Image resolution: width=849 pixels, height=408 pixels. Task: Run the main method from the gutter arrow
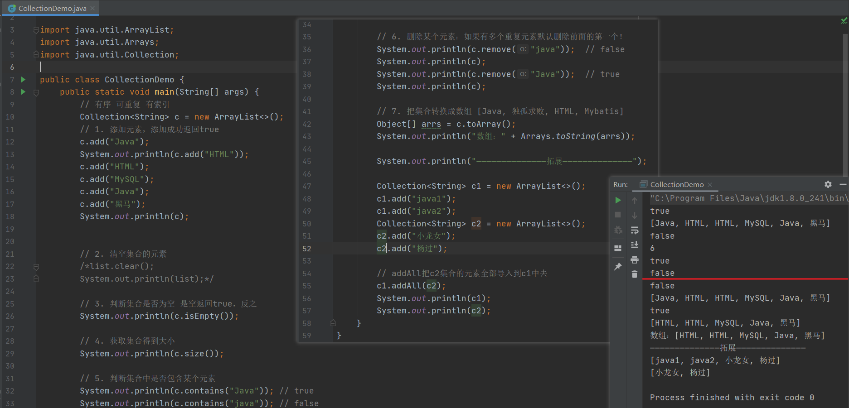click(x=23, y=91)
